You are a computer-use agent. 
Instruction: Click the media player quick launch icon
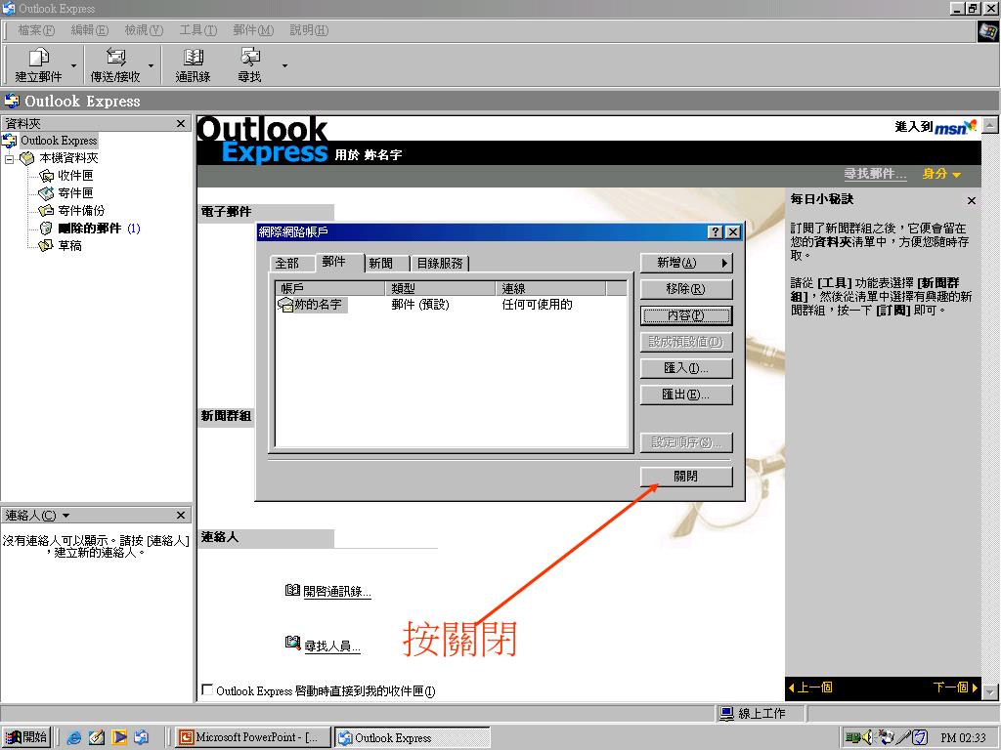(x=118, y=737)
